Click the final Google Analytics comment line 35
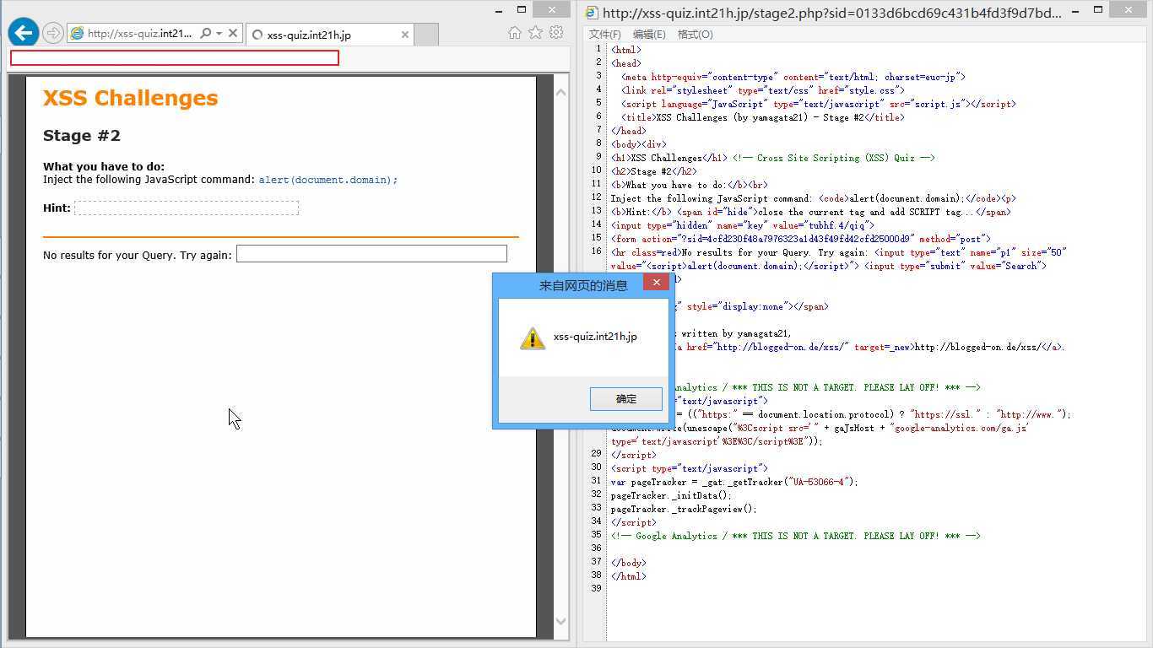This screenshot has width=1153, height=648. 795,536
